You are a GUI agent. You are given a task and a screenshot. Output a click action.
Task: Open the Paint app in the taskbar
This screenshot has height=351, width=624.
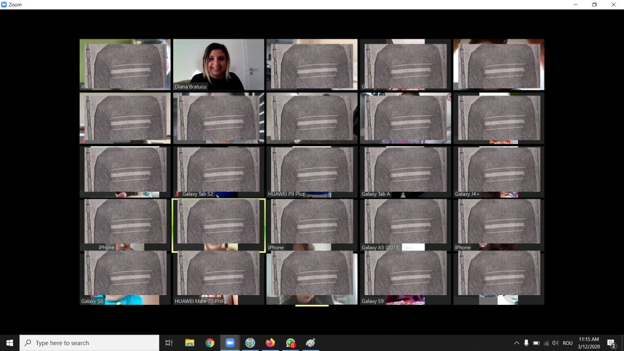pyautogui.click(x=310, y=343)
